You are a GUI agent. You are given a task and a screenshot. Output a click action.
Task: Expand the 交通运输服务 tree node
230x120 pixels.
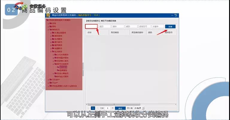(x=51, y=33)
